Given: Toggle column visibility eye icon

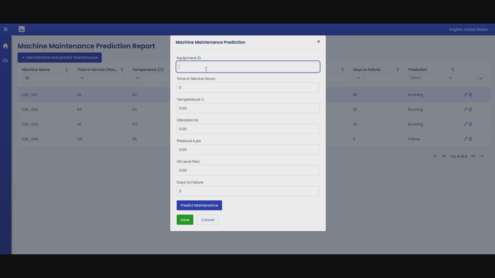Looking at the screenshot, I should click(x=481, y=78).
